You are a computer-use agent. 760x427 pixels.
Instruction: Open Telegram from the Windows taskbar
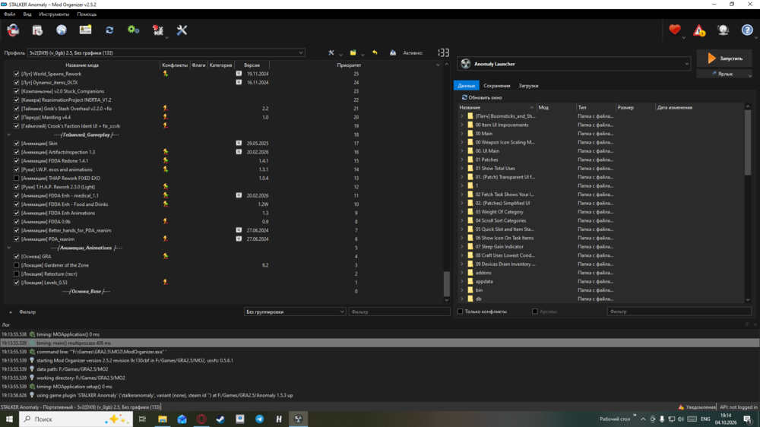click(259, 419)
